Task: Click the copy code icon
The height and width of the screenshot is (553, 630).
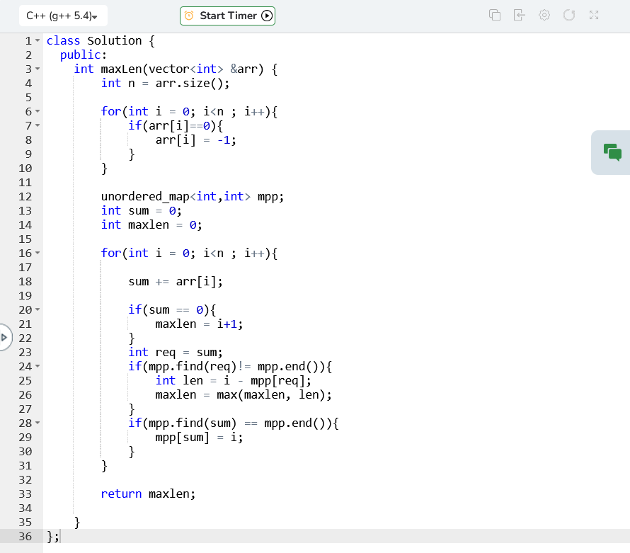Action: click(x=495, y=16)
